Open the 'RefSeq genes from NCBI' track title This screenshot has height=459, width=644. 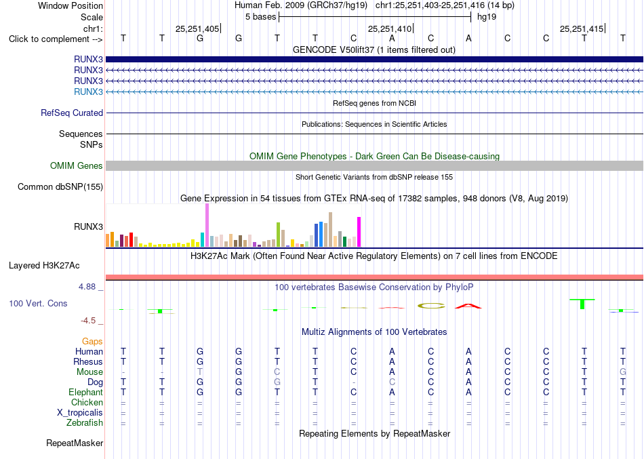[x=374, y=103]
